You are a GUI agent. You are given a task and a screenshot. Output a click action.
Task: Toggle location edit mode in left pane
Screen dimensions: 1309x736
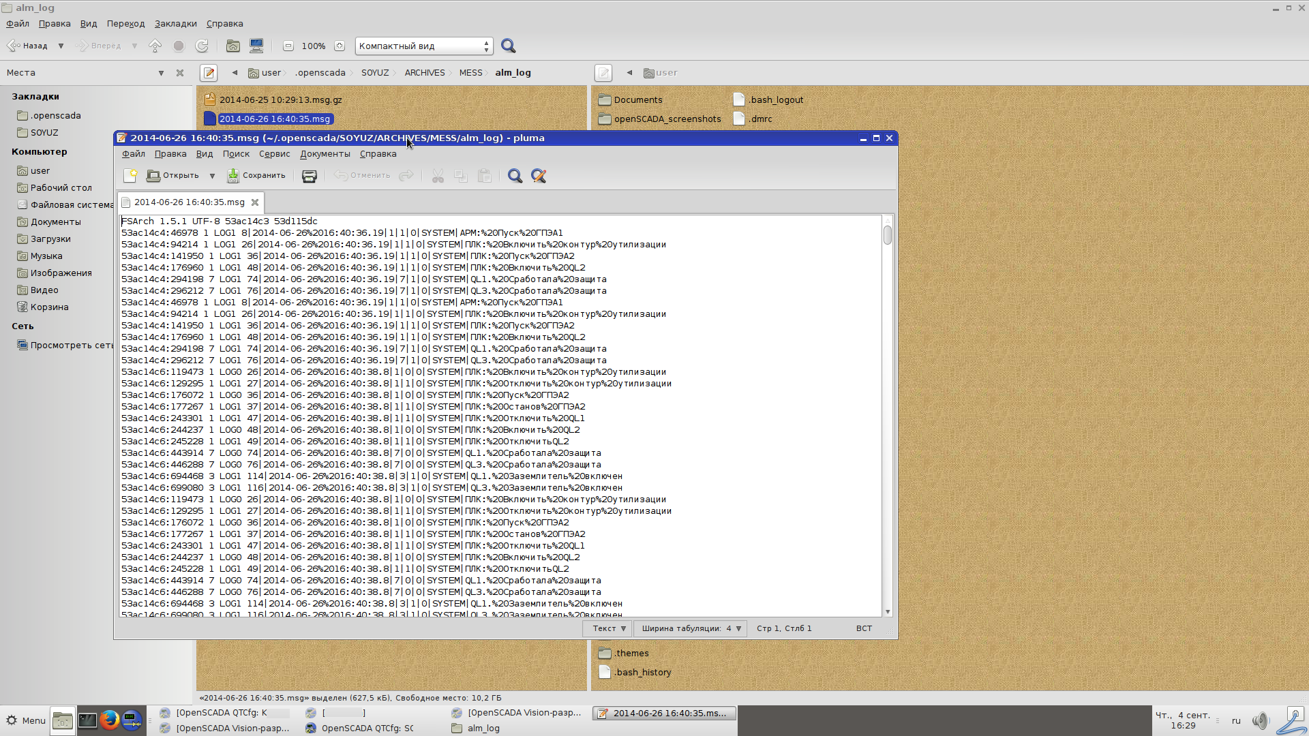pos(209,73)
